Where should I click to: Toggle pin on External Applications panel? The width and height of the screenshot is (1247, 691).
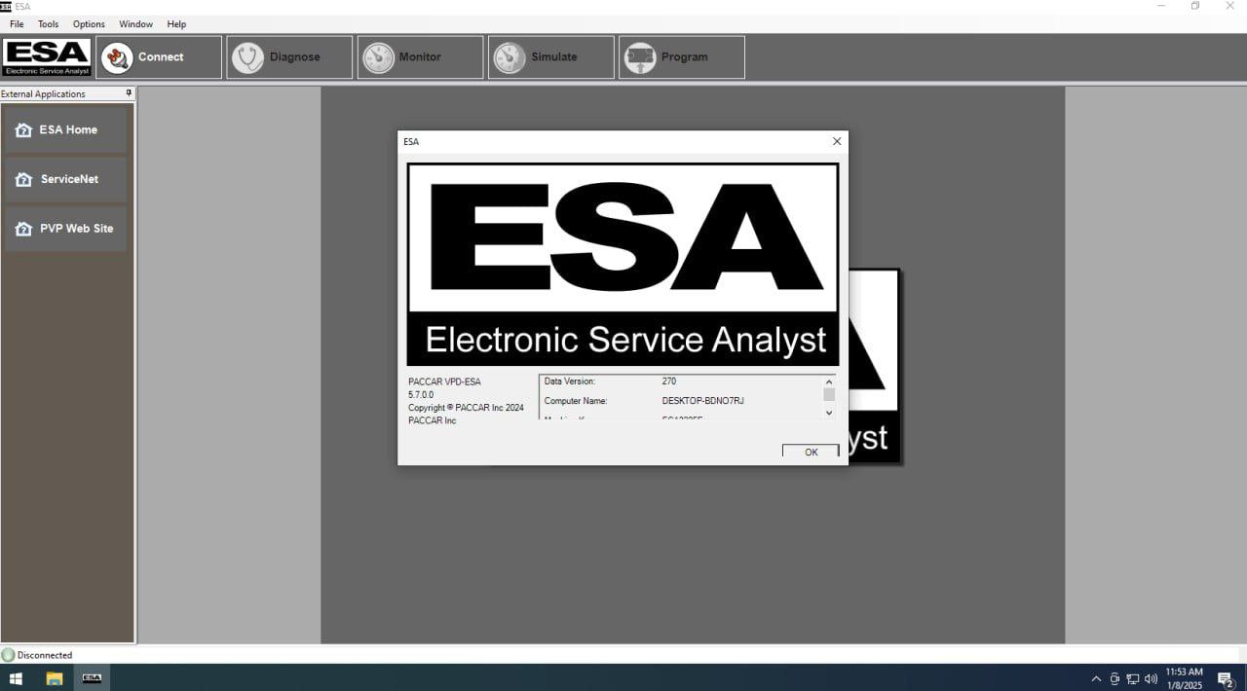[129, 94]
